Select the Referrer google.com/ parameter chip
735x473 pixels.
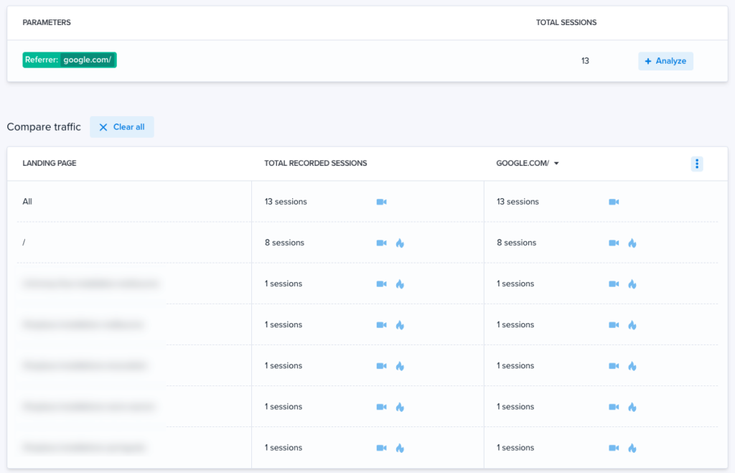[69, 60]
